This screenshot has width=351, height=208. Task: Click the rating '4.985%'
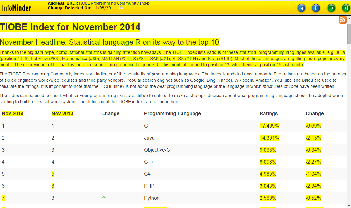coord(268,174)
